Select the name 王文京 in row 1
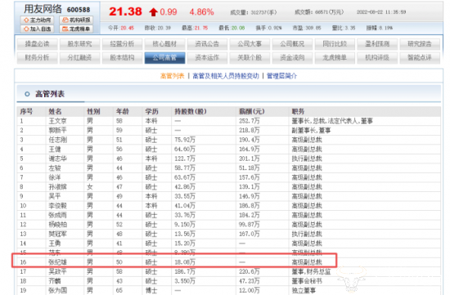This screenshot has width=450, height=295. 58,121
